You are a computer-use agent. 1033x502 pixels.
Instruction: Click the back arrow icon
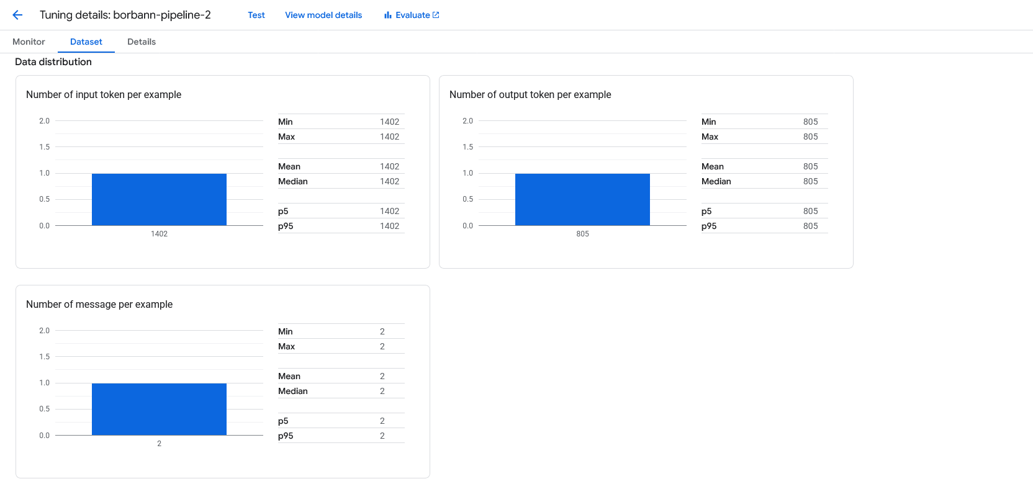pyautogui.click(x=17, y=15)
